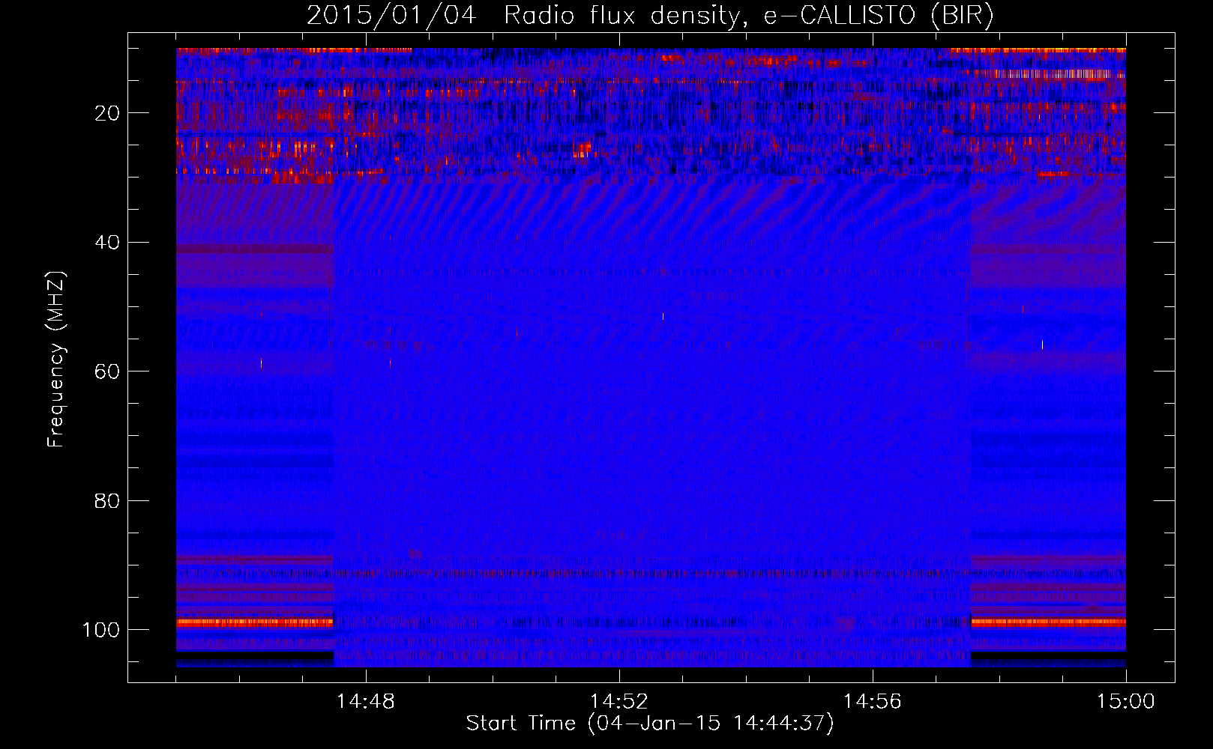
Task: Click the 15:00 time tick label
Action: tap(1125, 702)
